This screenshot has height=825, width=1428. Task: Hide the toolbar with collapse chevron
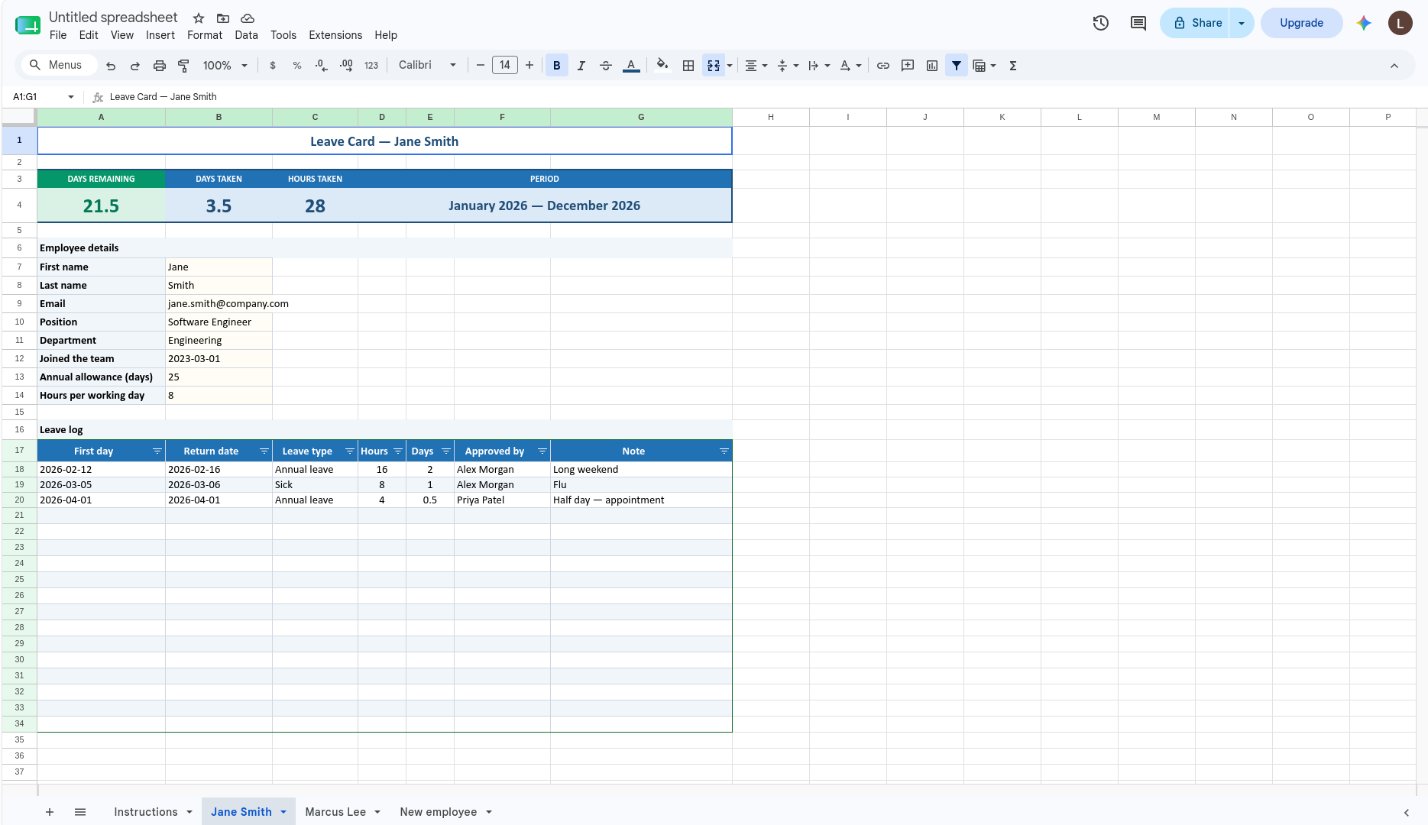click(1394, 66)
